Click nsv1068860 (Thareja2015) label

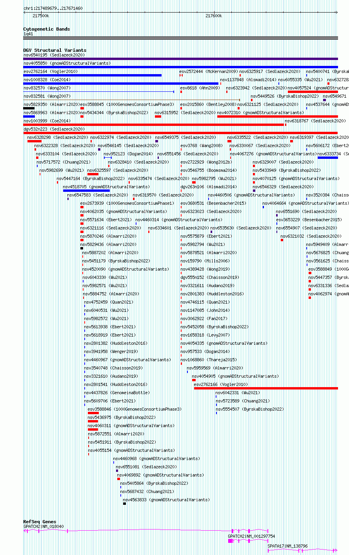tap(209, 360)
